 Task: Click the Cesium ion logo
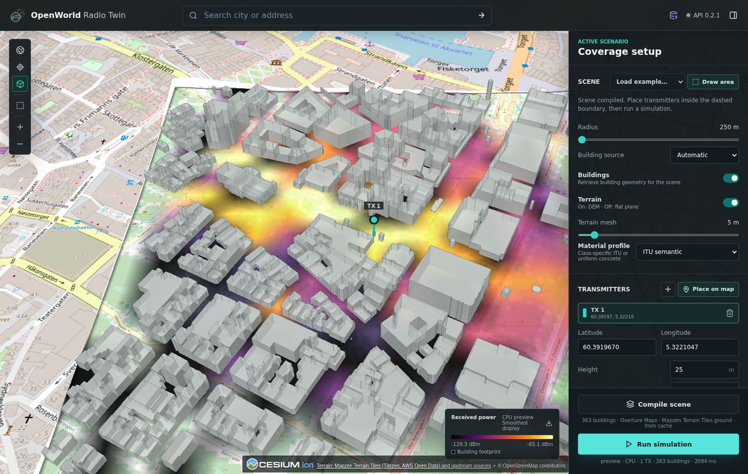[280, 464]
